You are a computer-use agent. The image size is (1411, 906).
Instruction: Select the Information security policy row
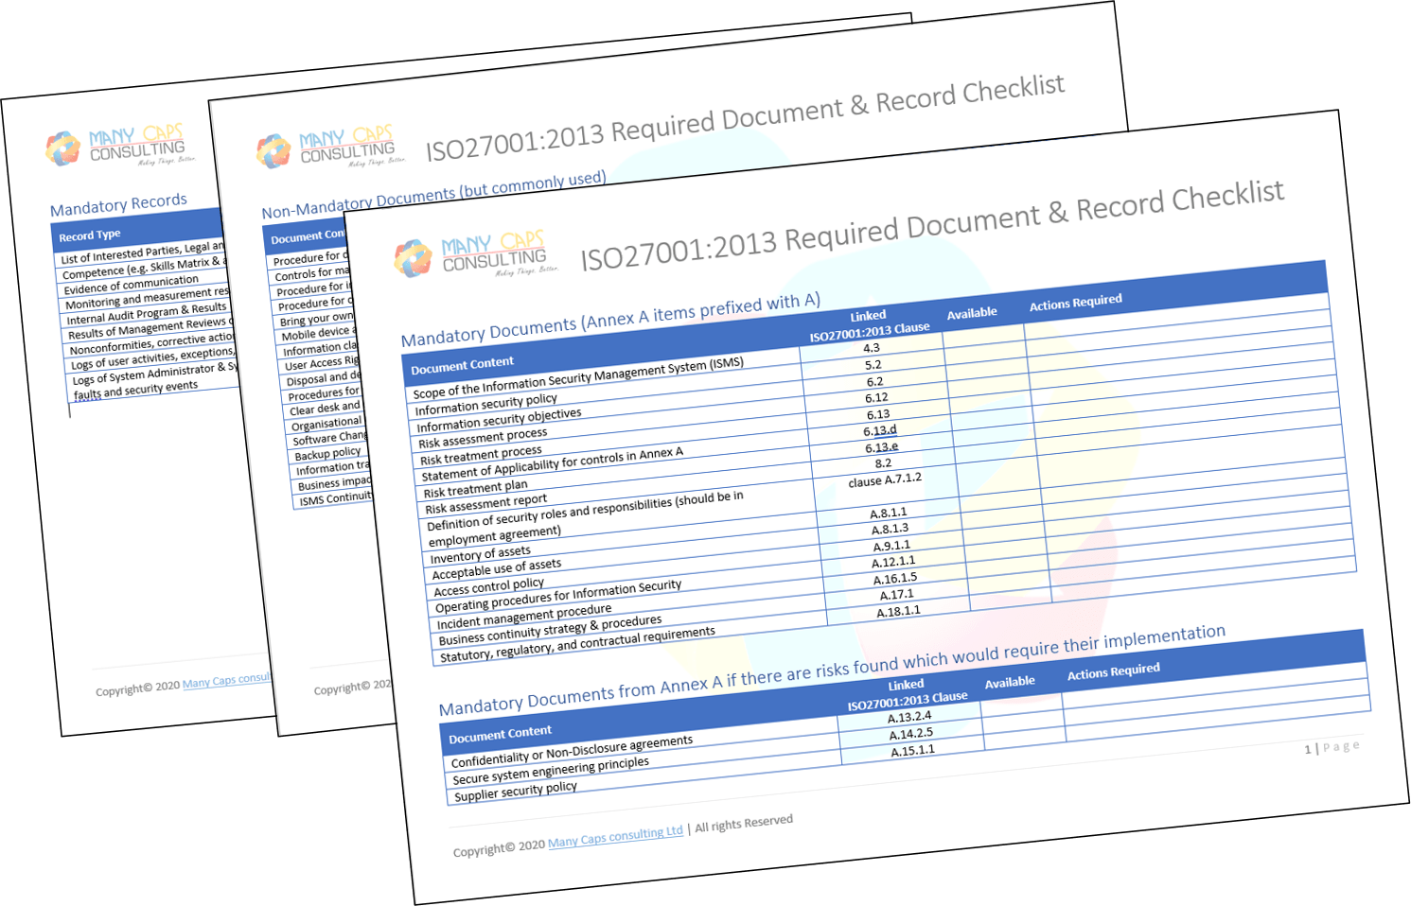(x=486, y=404)
